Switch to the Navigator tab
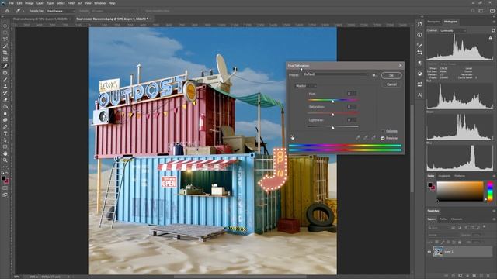This screenshot has width=497, height=279. pyautogui.click(x=433, y=22)
